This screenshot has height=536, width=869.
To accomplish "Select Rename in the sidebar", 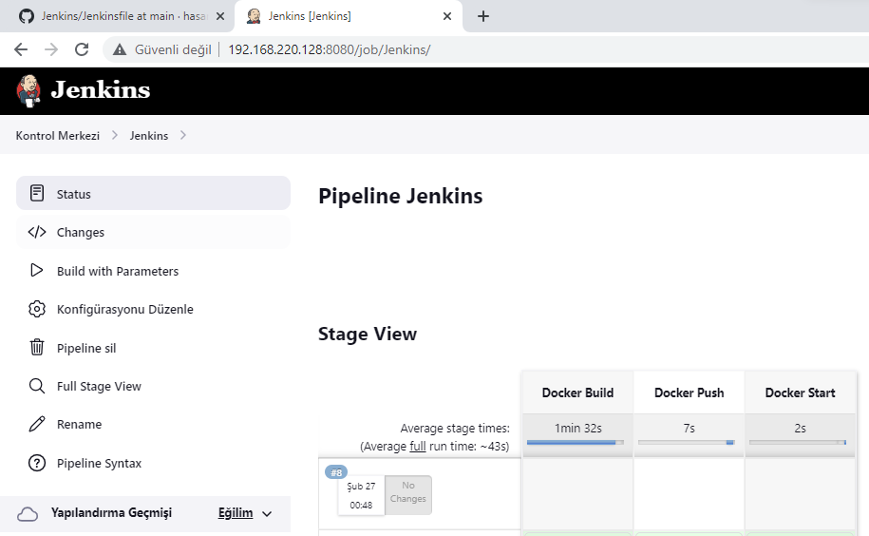I will click(x=153, y=424).
